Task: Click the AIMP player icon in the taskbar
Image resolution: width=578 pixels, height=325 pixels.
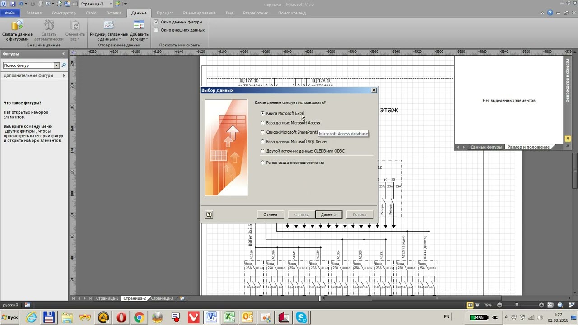Action: pos(103,317)
